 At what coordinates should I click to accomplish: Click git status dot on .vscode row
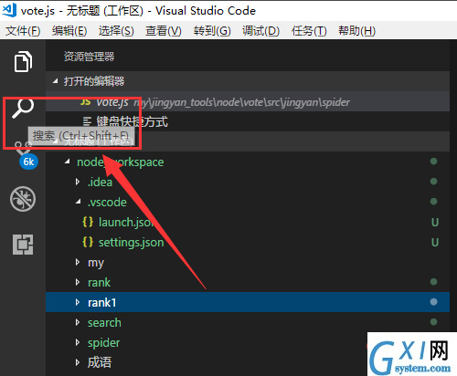[433, 202]
